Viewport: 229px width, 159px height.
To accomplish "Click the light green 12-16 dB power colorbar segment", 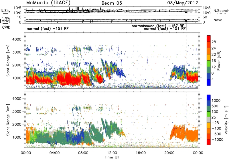I will click(209, 64).
